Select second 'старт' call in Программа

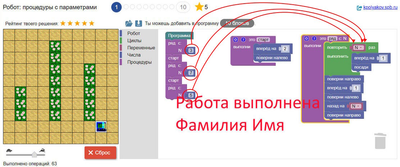pyautogui.click(x=173, y=80)
